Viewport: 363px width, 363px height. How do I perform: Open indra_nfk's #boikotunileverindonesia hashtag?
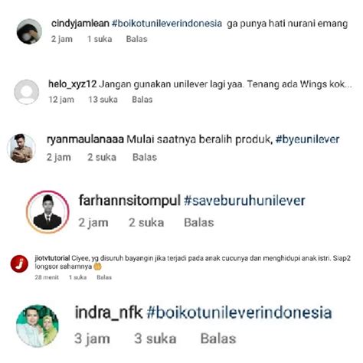(x=239, y=312)
